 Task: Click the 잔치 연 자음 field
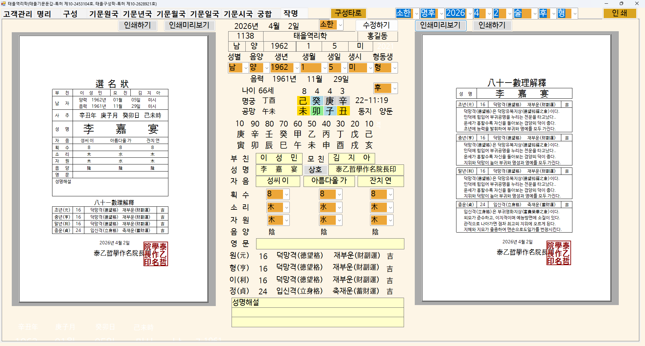click(380, 181)
